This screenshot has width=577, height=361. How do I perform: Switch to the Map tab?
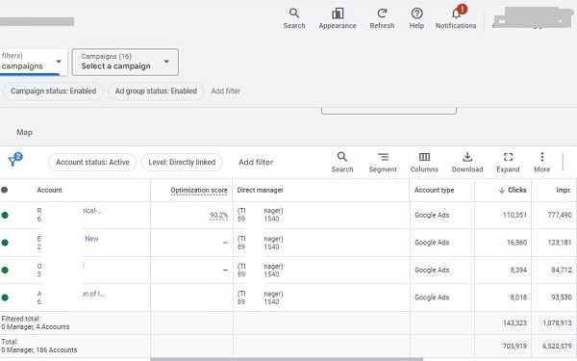[25, 132]
